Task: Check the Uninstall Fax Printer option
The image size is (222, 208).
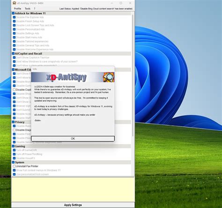Action: [x=14, y=166]
